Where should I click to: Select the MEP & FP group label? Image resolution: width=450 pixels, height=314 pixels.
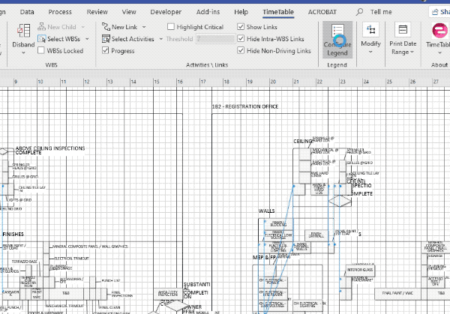(264, 258)
